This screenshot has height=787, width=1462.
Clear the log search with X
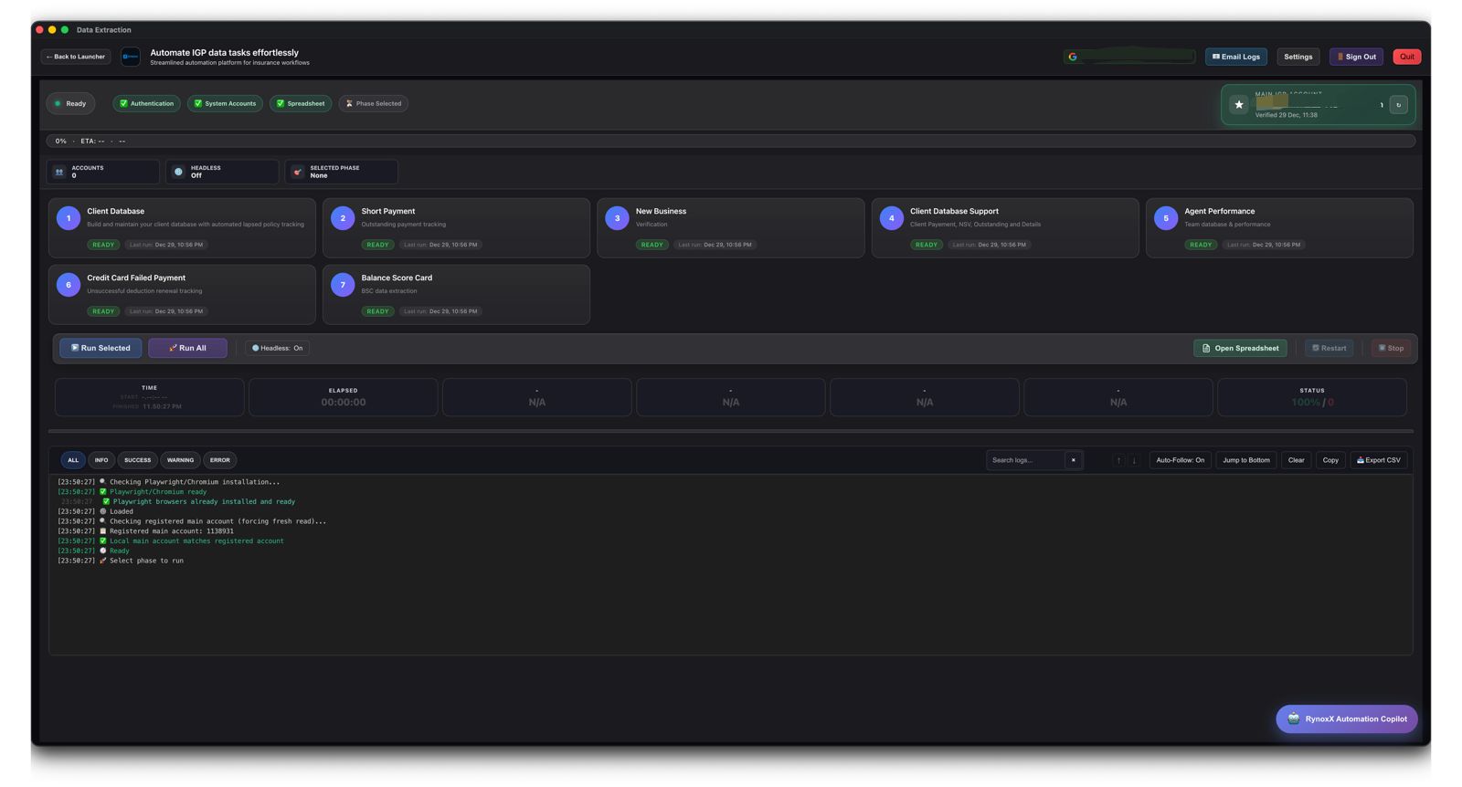click(1073, 460)
